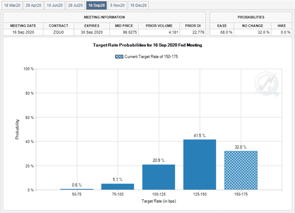Viewport: 295px width, 213px height.
Task: Click the 100-125 axis label
Action: (x=159, y=194)
